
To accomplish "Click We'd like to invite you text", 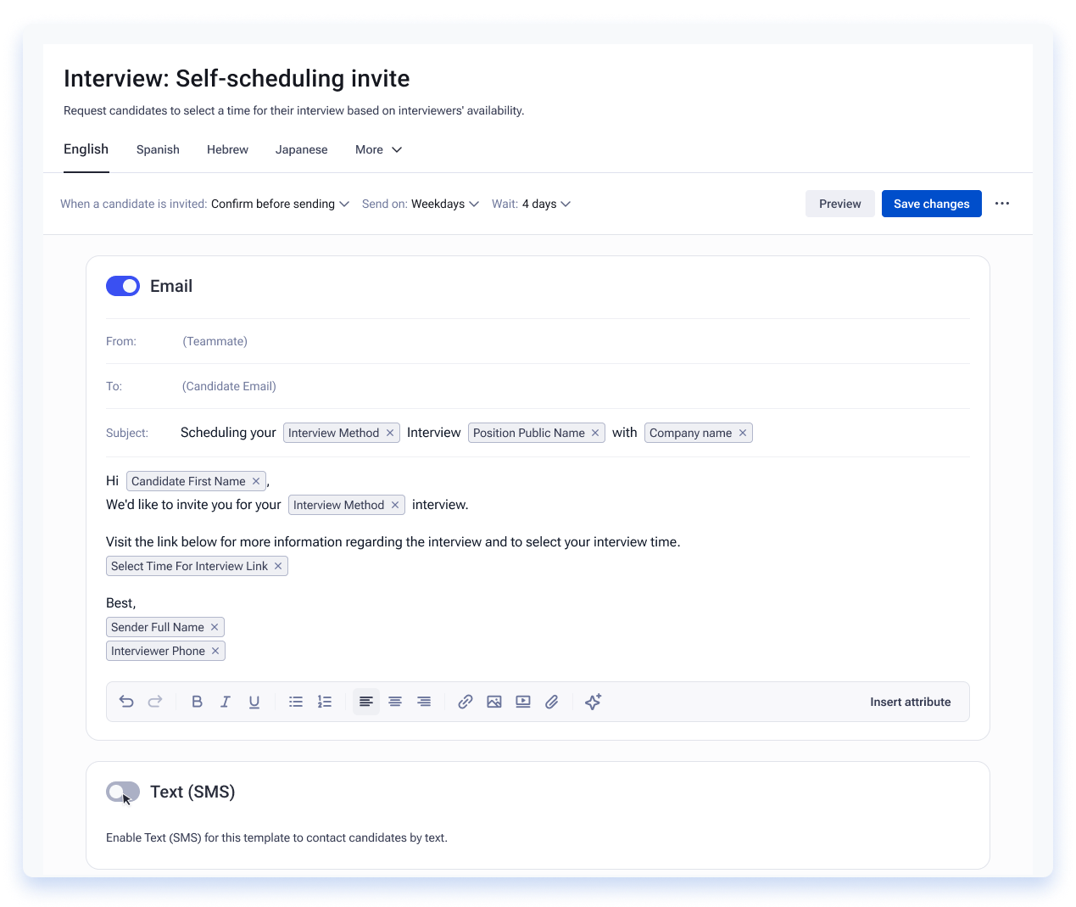I will tap(193, 505).
